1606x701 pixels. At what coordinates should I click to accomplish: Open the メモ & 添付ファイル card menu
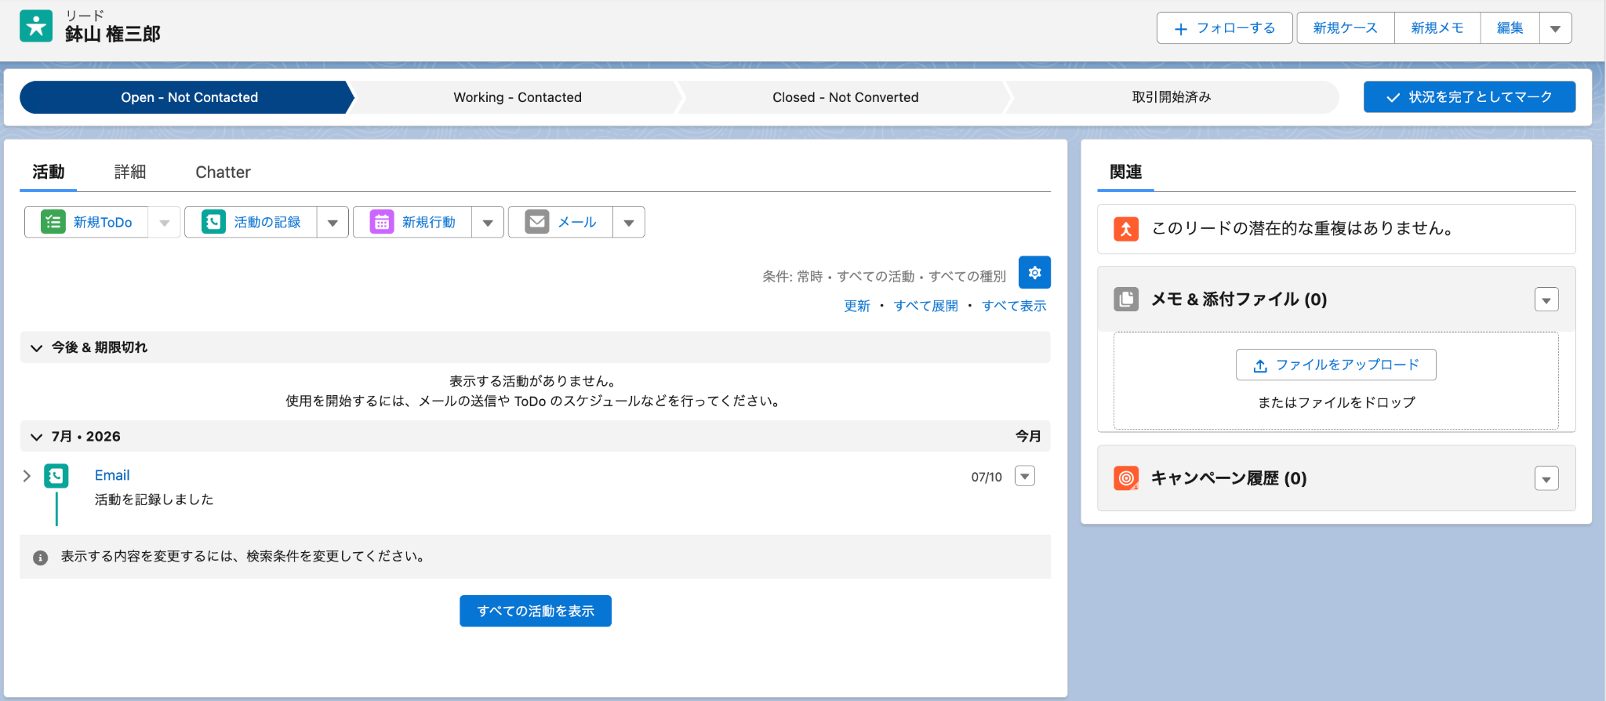pyautogui.click(x=1546, y=300)
